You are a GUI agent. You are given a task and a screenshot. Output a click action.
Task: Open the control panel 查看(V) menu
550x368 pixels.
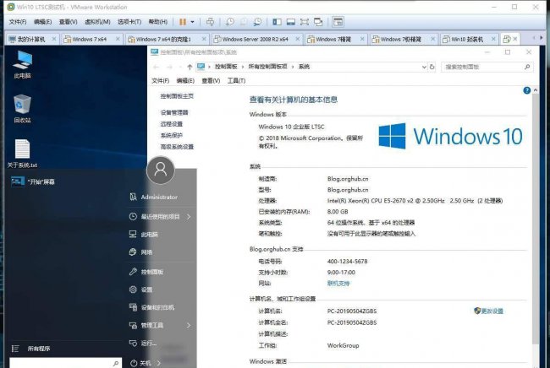pos(211,80)
